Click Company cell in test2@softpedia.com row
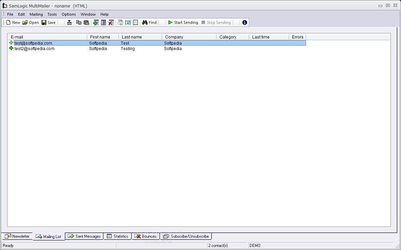This screenshot has width=401, height=250. click(x=173, y=49)
